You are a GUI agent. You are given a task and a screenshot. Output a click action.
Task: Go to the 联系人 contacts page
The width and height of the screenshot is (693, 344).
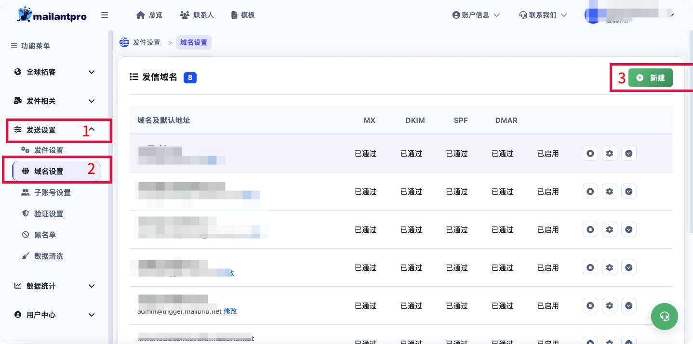197,15
